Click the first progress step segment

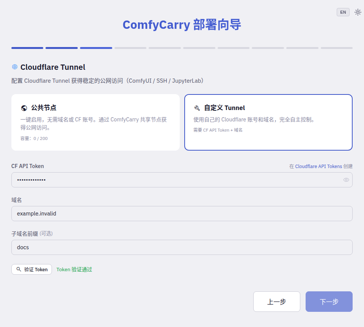[27, 48]
